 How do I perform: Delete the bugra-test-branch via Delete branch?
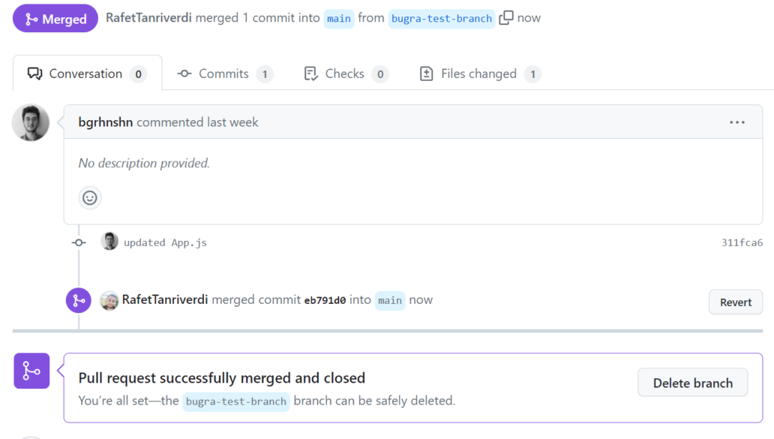tap(692, 383)
